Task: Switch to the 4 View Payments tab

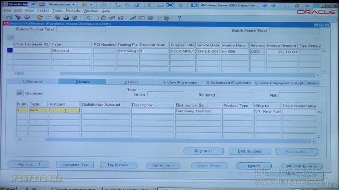Action: (x=180, y=82)
